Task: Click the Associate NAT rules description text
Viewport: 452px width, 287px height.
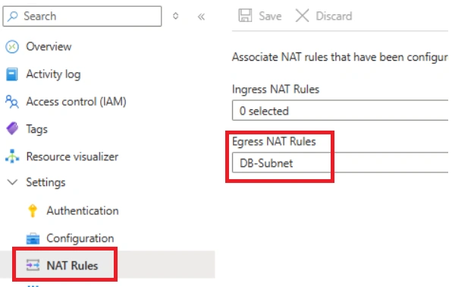Action: (341, 57)
